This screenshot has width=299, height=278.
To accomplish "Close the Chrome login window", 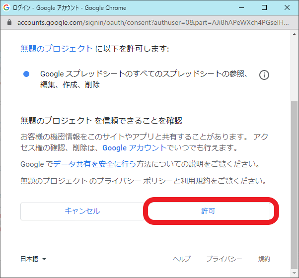I will (x=287, y=7).
